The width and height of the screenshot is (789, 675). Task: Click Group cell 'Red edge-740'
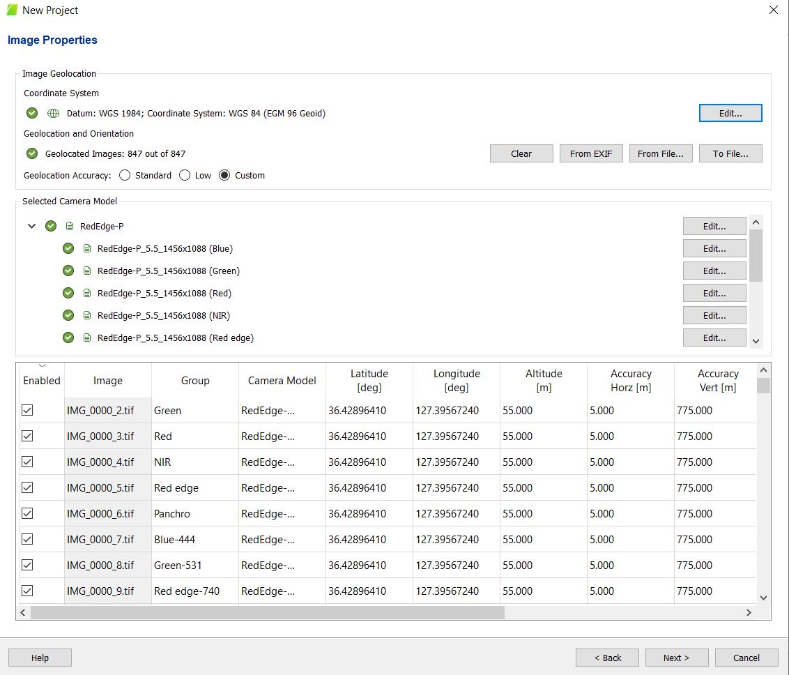pyautogui.click(x=194, y=591)
